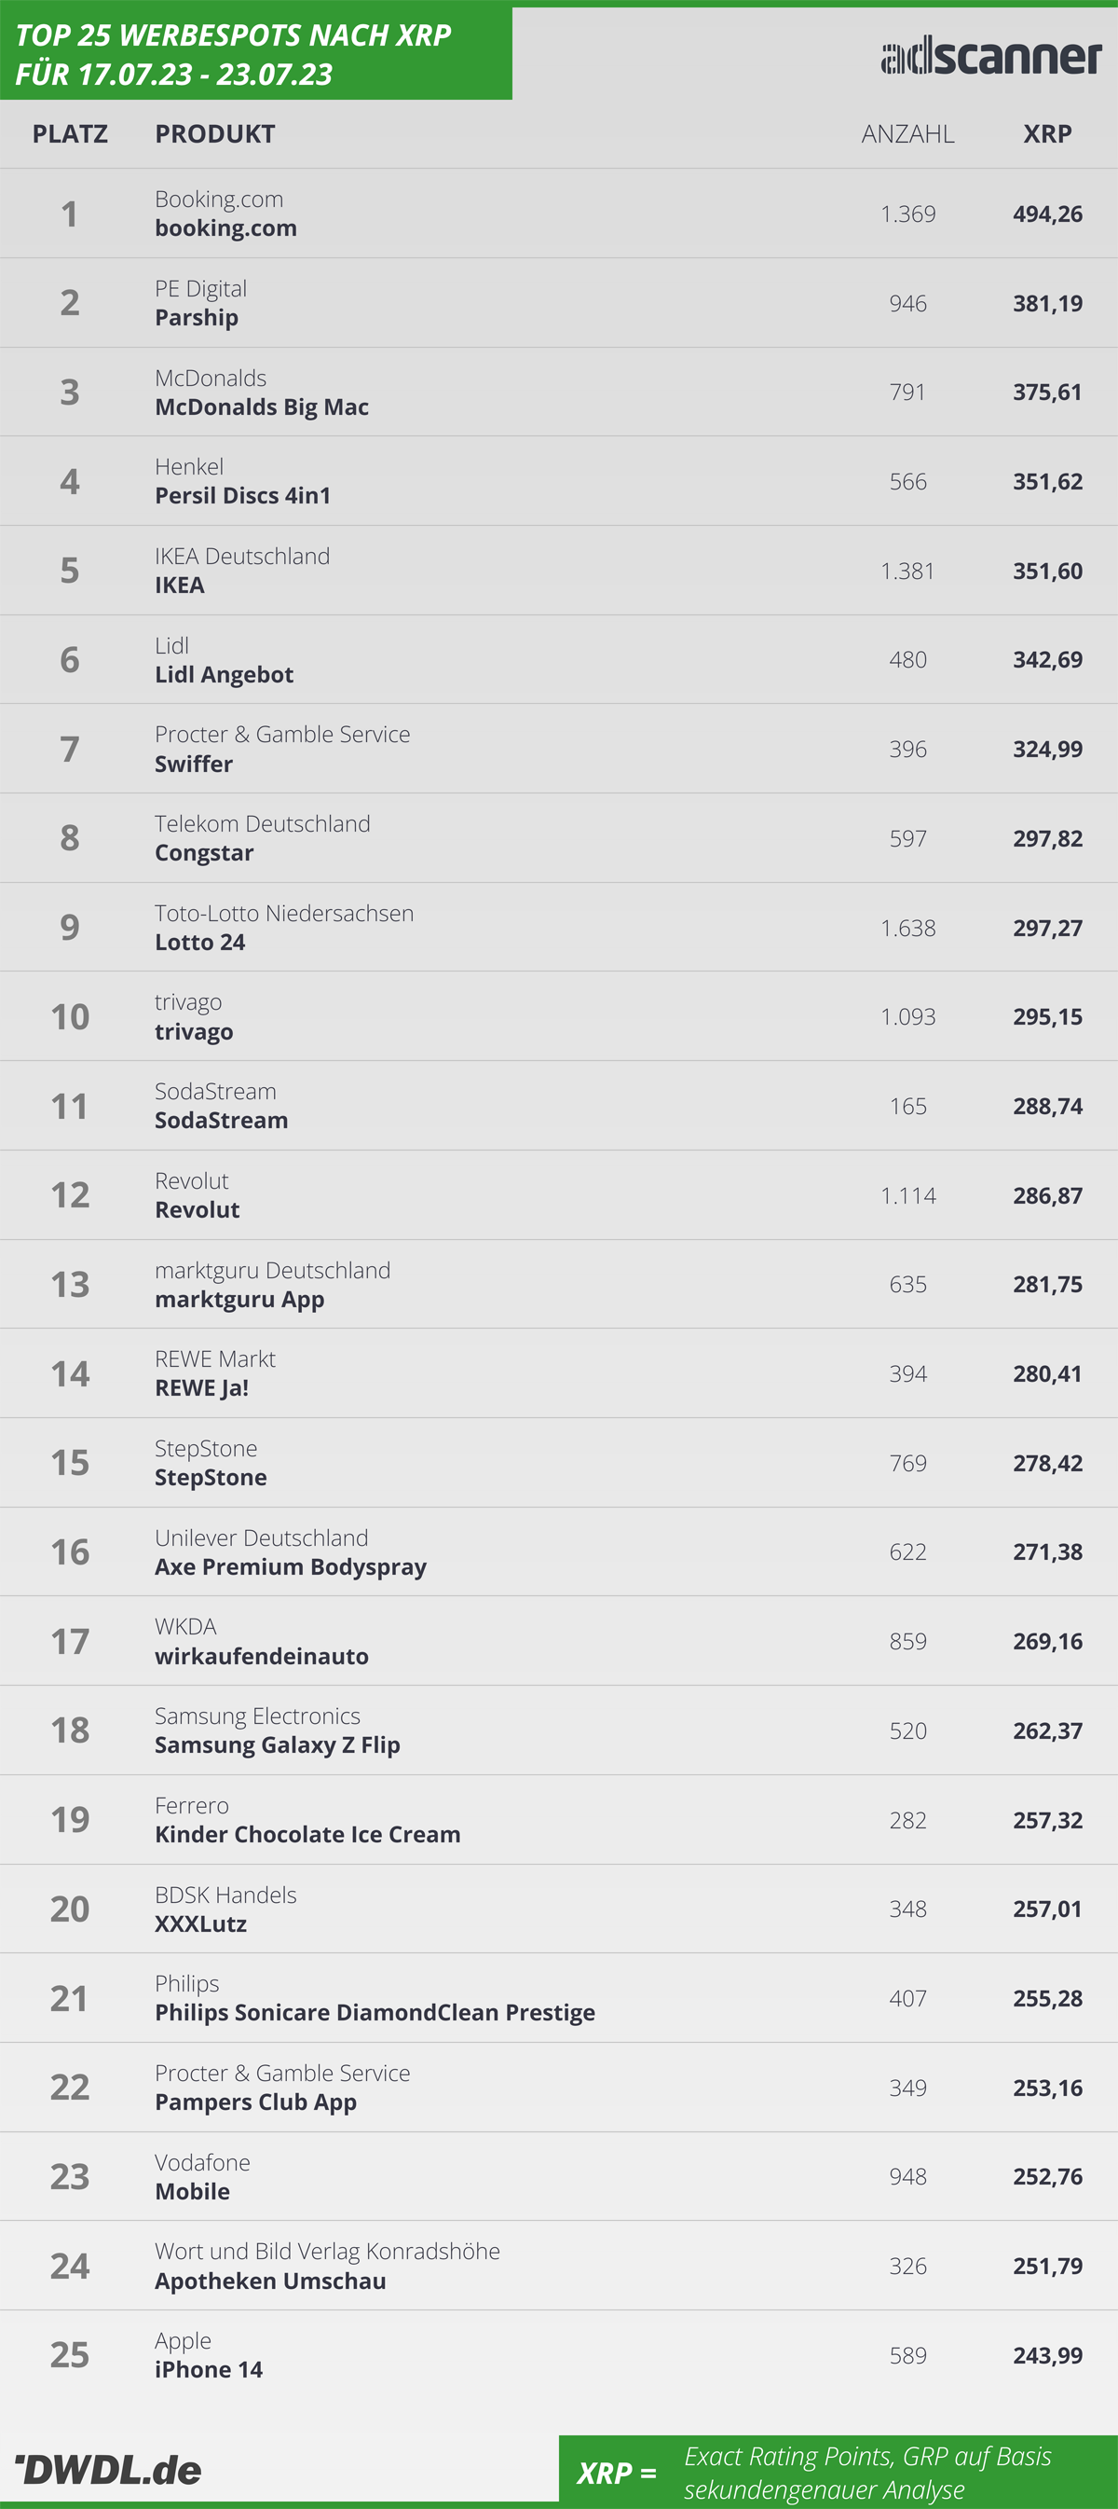
Task: Select the Lidl Angebot row
Action: [558, 659]
